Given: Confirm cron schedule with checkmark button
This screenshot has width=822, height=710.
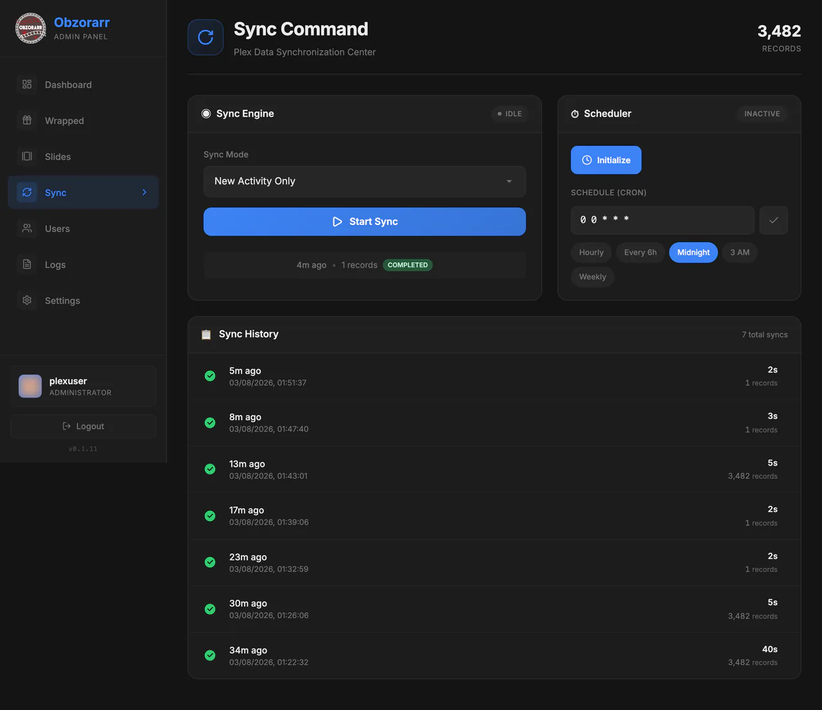Looking at the screenshot, I should 774,220.
